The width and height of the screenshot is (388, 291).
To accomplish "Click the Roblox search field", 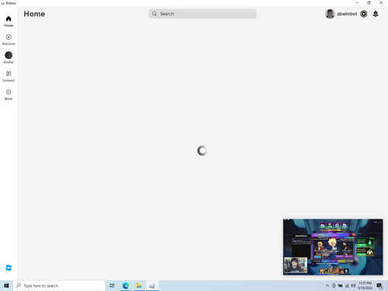I will [x=203, y=14].
